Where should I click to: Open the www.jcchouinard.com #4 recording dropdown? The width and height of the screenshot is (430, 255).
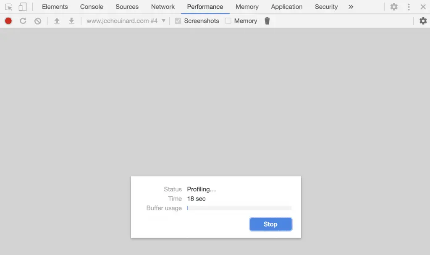pos(126,21)
